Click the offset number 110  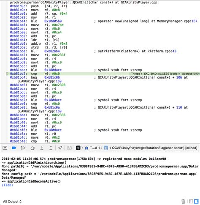(179, 107)
